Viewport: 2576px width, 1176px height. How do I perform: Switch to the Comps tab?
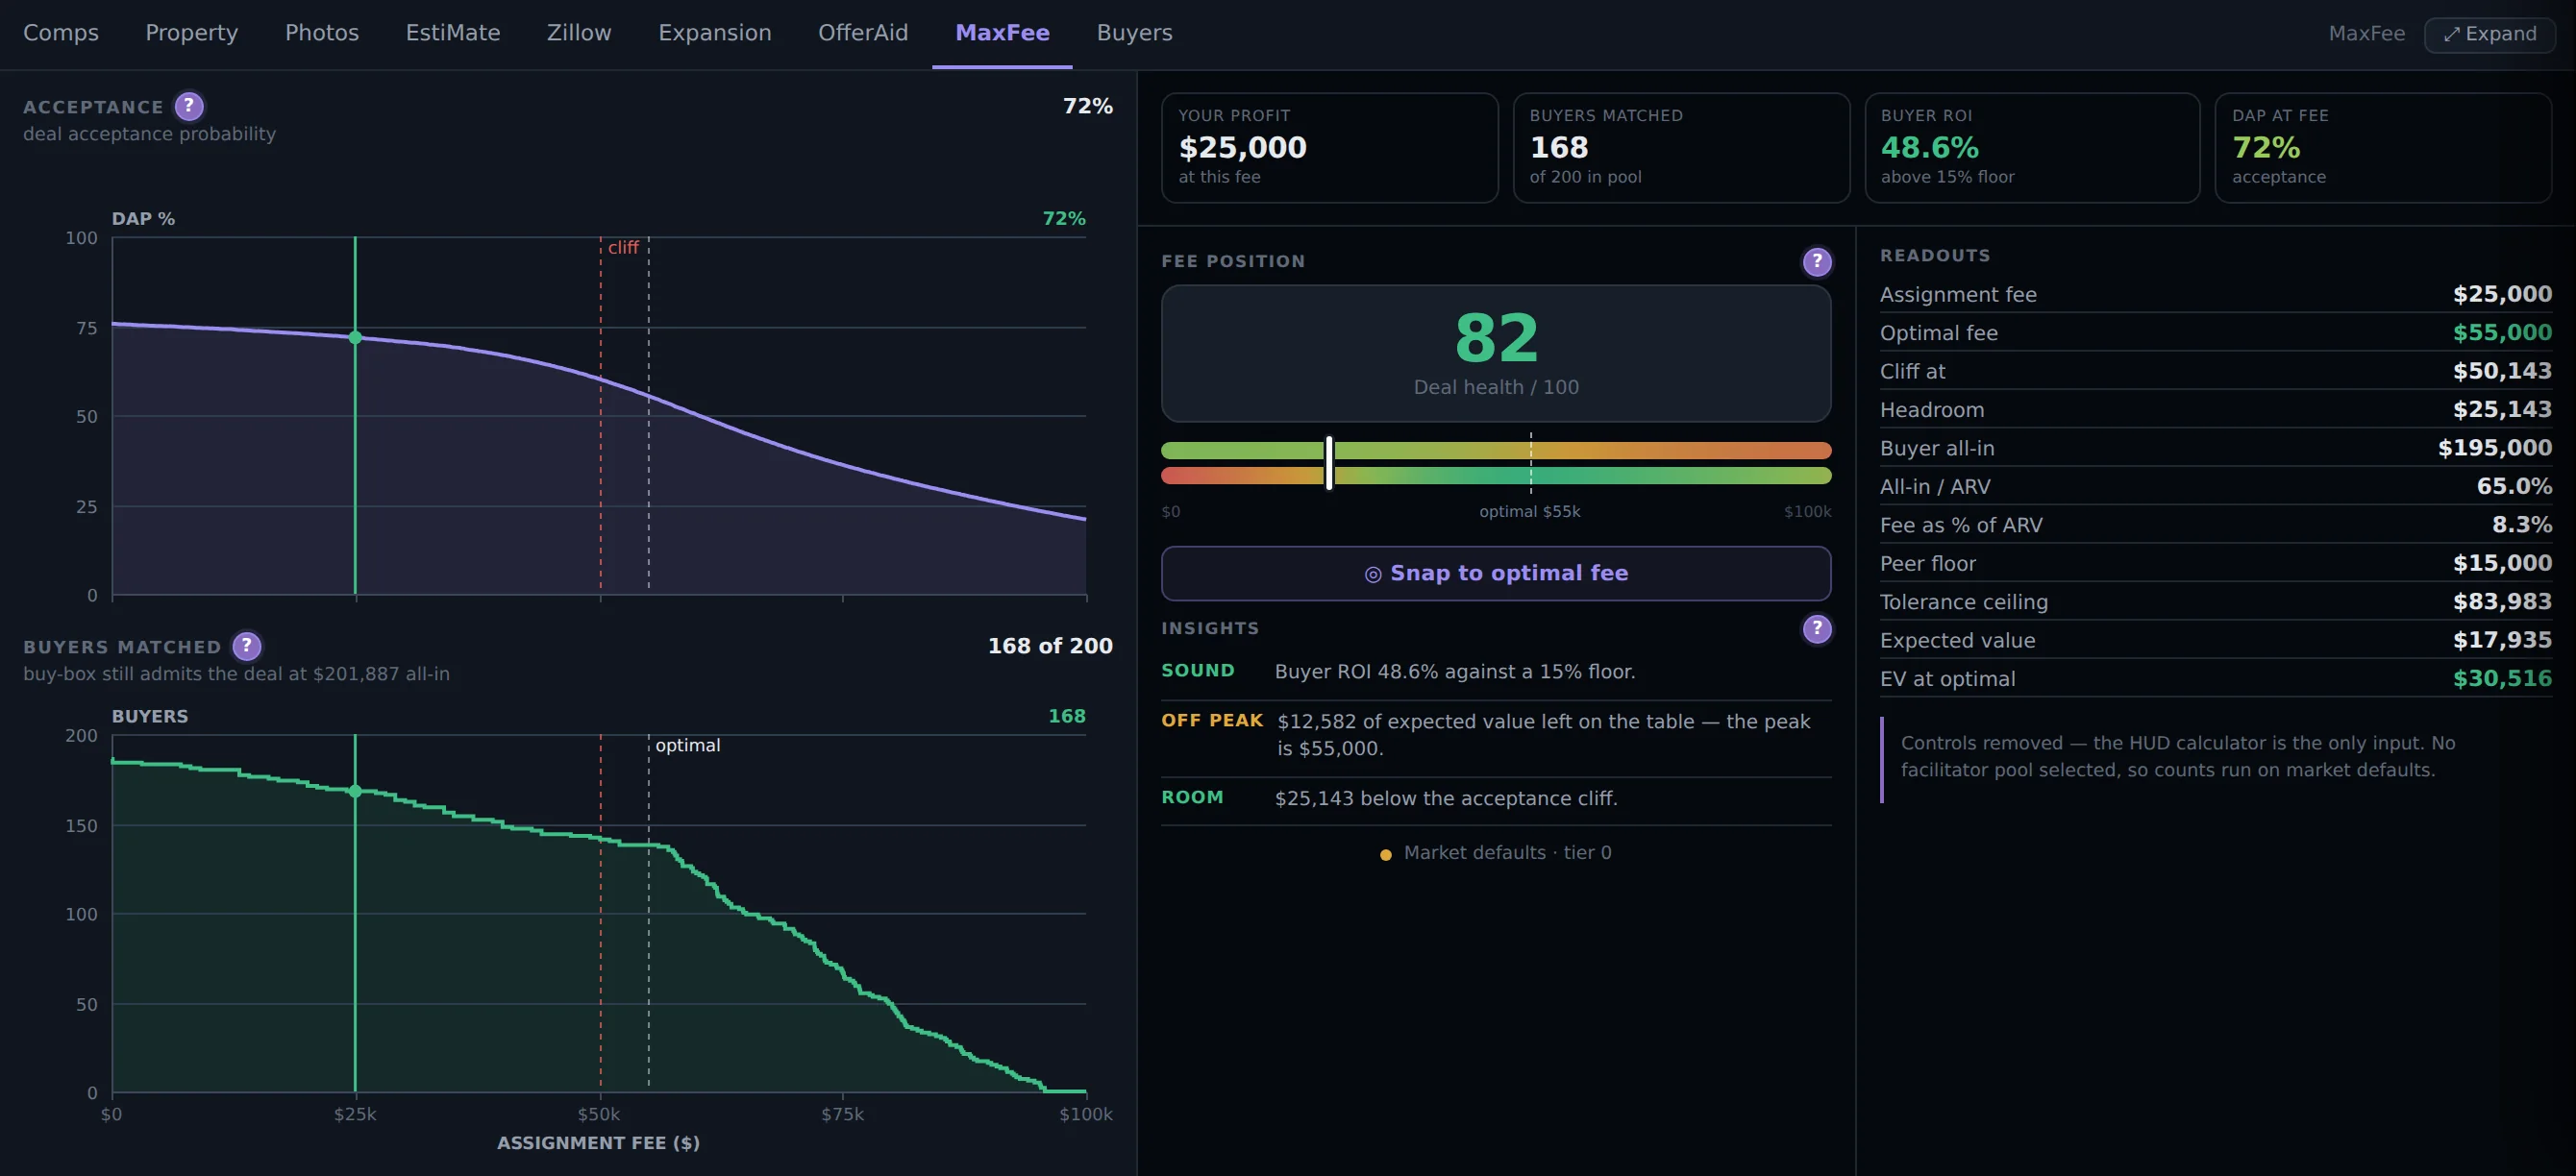tap(61, 33)
